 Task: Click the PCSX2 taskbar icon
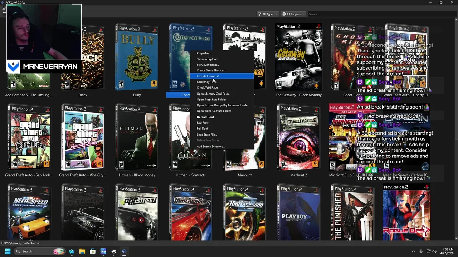[124, 251]
